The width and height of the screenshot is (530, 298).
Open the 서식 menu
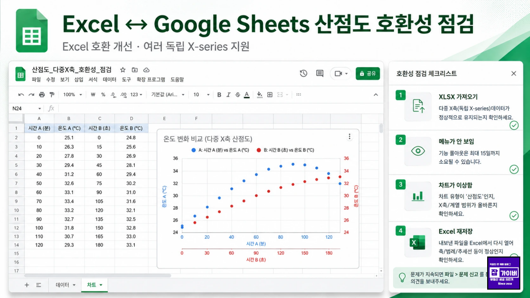point(93,79)
